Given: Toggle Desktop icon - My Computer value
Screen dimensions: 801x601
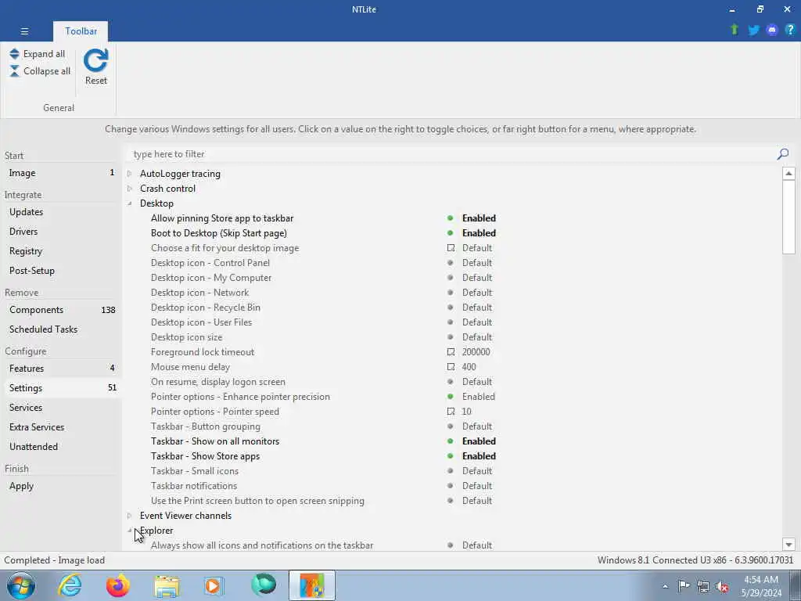Looking at the screenshot, I should point(477,278).
